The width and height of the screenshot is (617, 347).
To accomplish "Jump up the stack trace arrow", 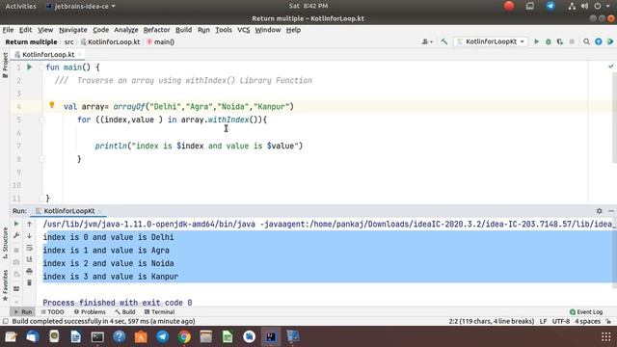I will [29, 224].
